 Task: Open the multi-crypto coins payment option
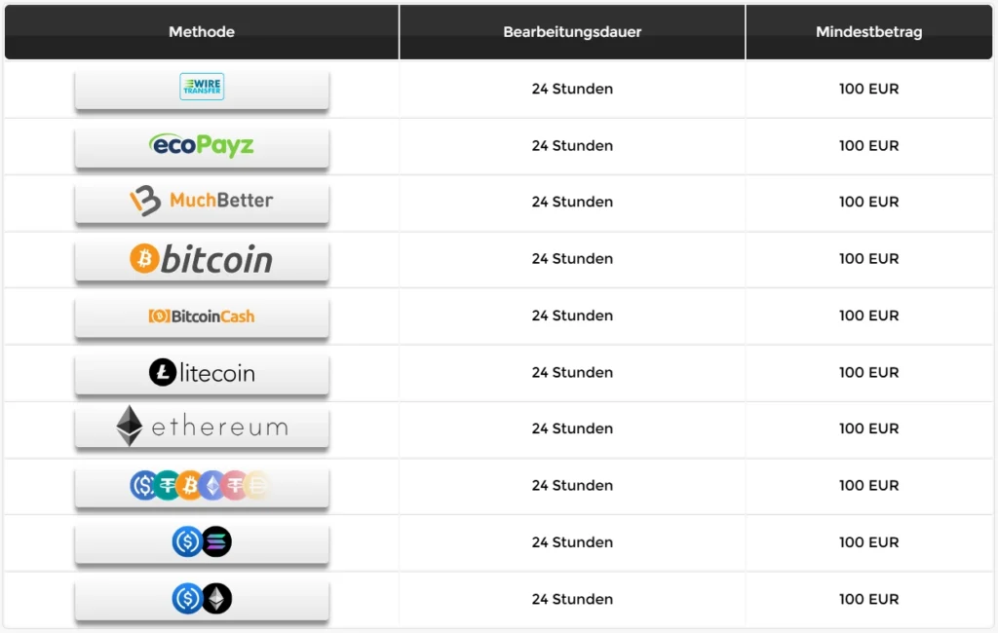pos(202,486)
